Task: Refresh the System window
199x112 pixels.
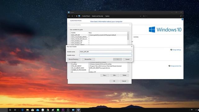Action: [144, 16]
